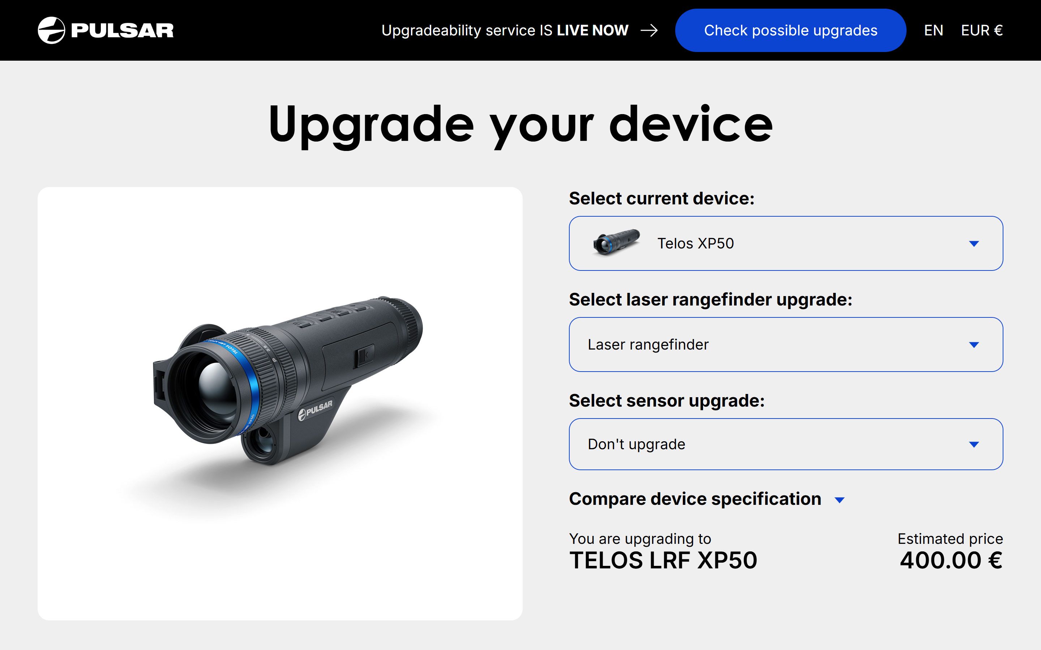Screen dimensions: 1041x650
Task: Click the Pulsar logo icon
Action: [x=51, y=30]
